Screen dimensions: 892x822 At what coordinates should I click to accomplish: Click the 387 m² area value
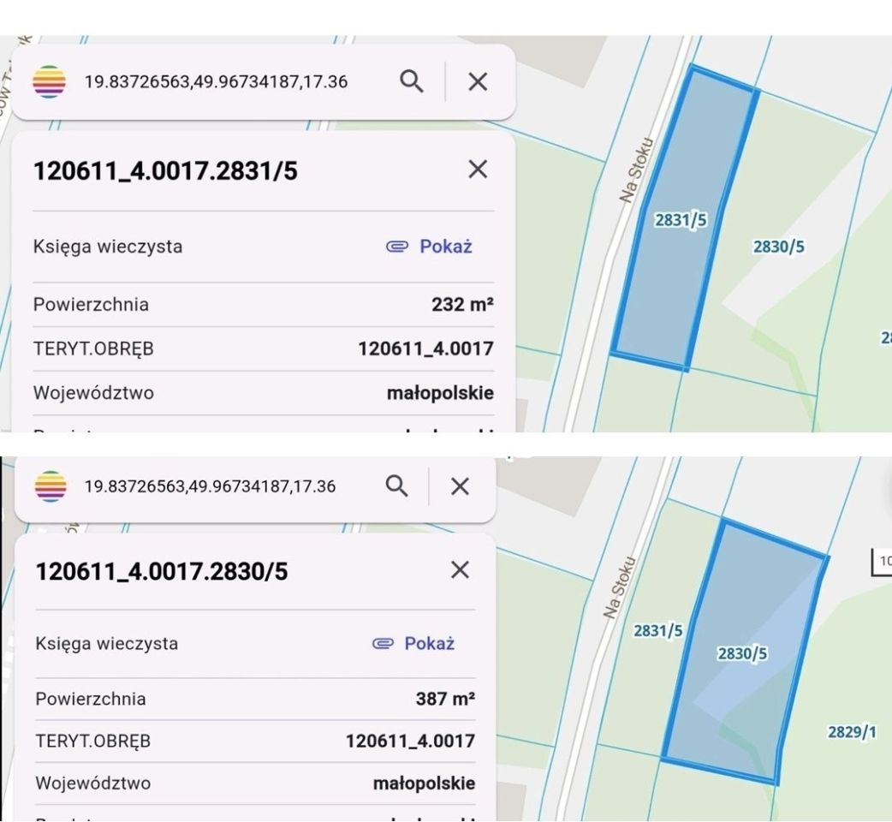pyautogui.click(x=445, y=699)
